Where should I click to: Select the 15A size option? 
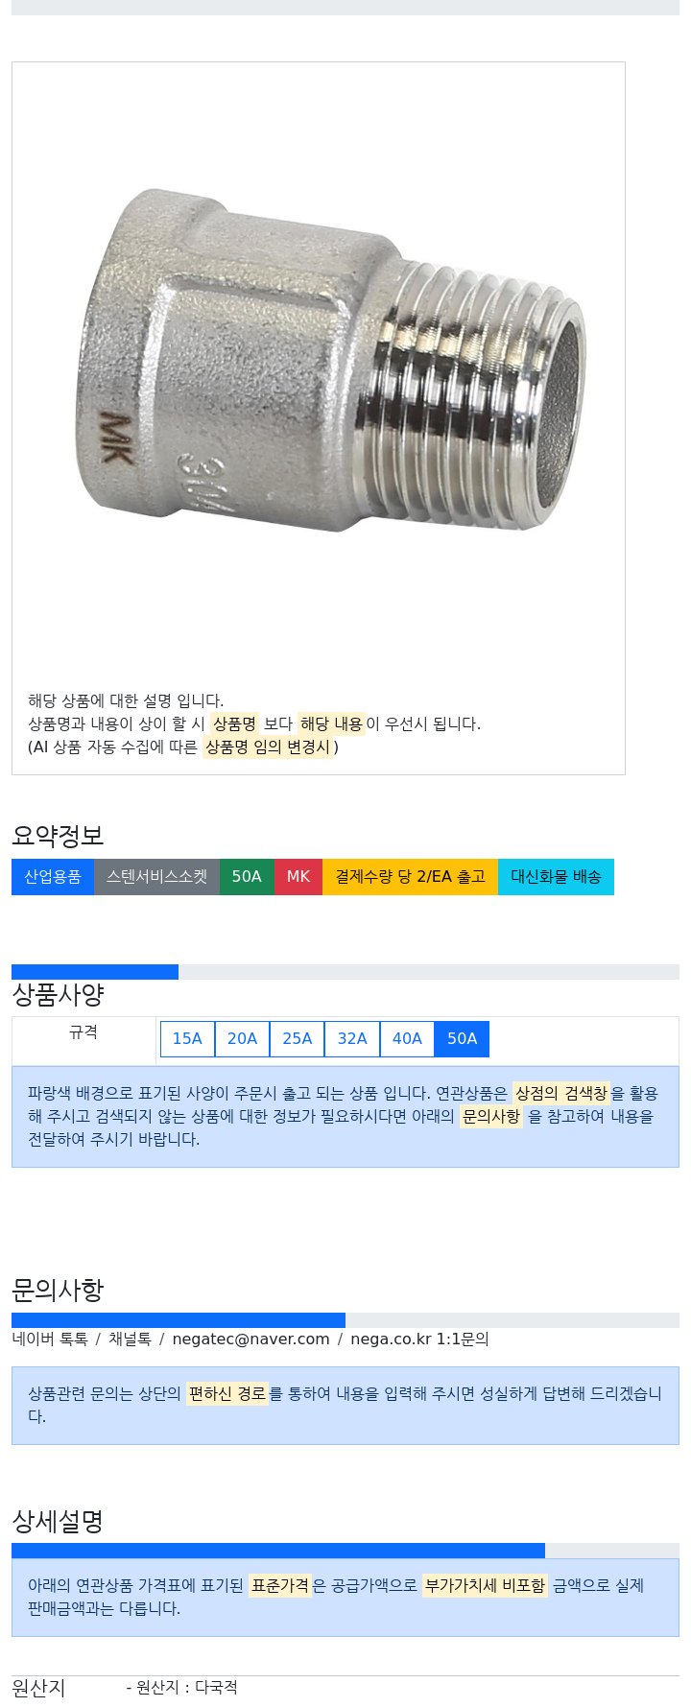coord(187,1038)
